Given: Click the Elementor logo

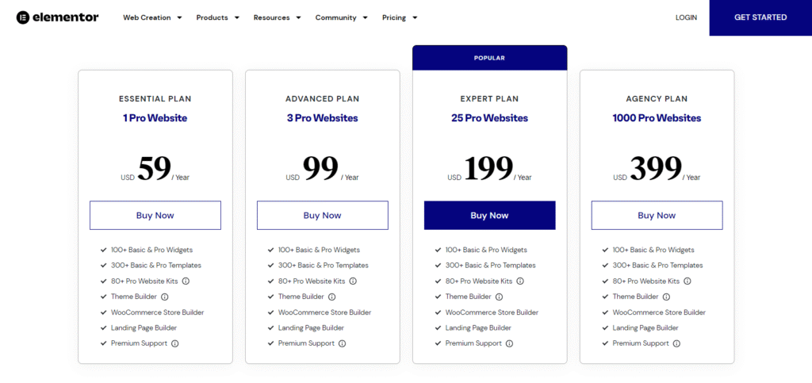Looking at the screenshot, I should [x=57, y=17].
